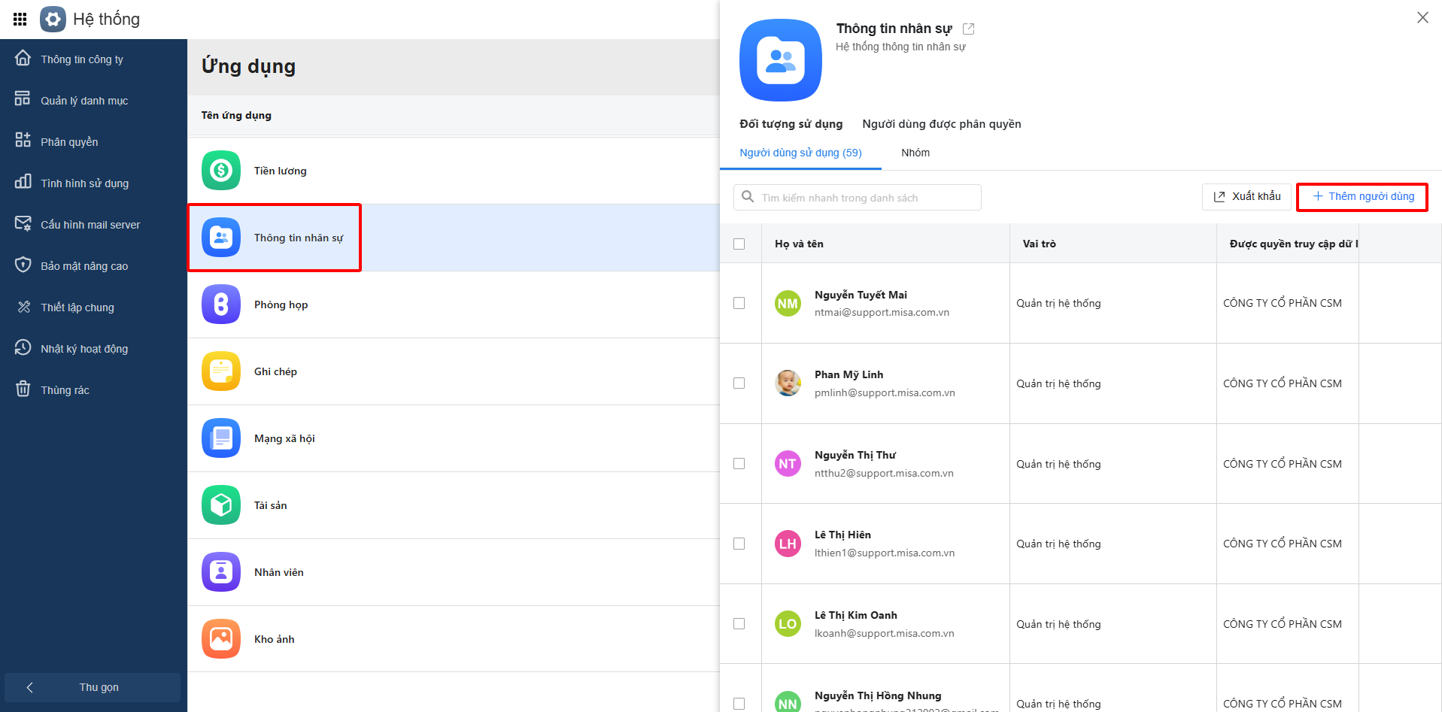Screen dimensions: 1442x712
Task: Click the Thêm người dùng button
Action: (x=1362, y=197)
